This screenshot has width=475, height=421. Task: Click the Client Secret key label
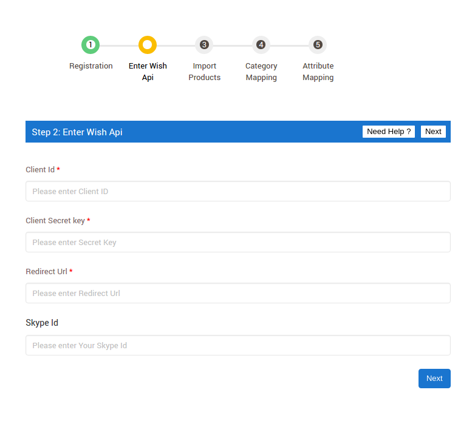55,221
